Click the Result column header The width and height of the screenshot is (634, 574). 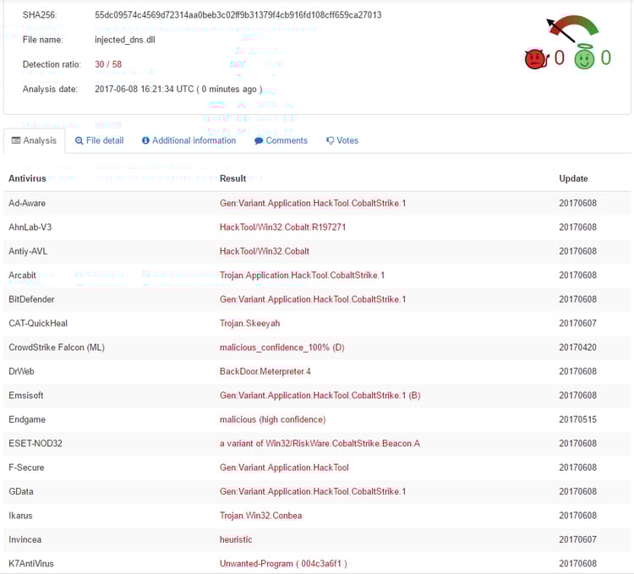pos(232,178)
